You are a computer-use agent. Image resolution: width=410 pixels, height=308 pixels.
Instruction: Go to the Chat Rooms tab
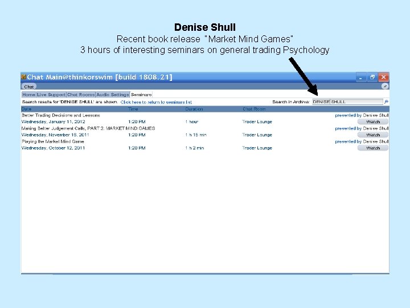point(81,95)
